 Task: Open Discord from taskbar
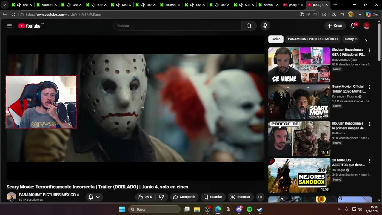239,209
